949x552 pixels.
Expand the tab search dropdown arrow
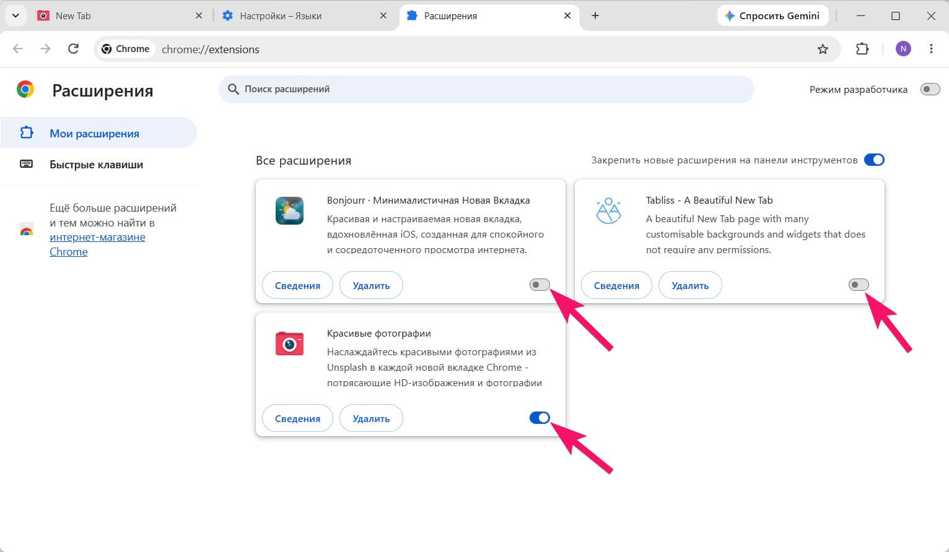(15, 15)
